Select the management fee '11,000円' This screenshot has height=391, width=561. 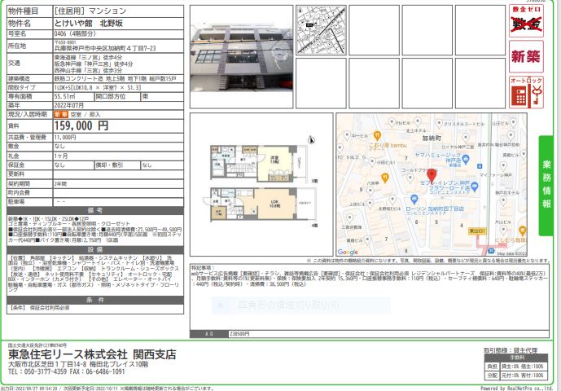coord(65,137)
